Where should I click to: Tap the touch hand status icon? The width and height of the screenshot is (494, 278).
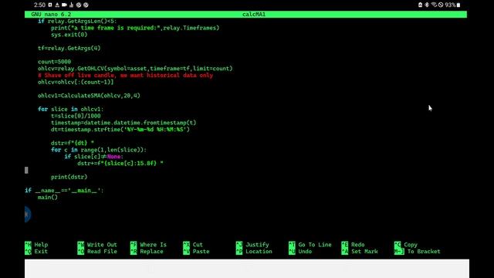click(72, 5)
